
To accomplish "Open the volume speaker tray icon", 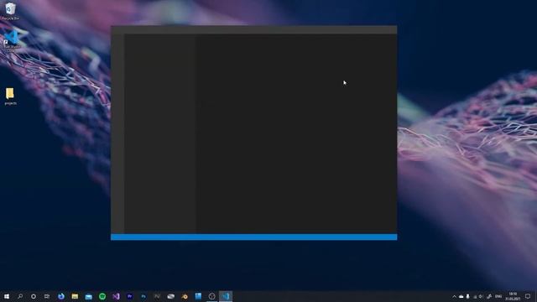I will 481,296.
